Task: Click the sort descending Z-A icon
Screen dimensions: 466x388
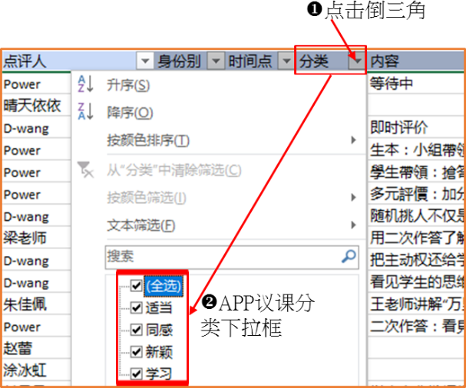Action: click(x=85, y=113)
